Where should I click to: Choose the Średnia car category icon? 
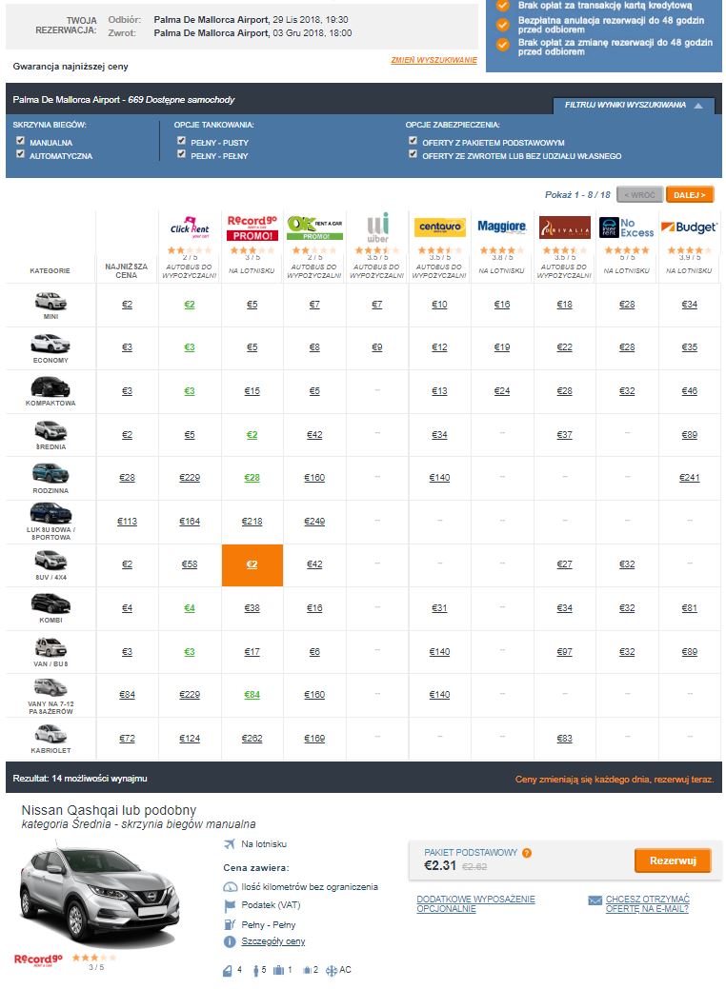(50, 431)
